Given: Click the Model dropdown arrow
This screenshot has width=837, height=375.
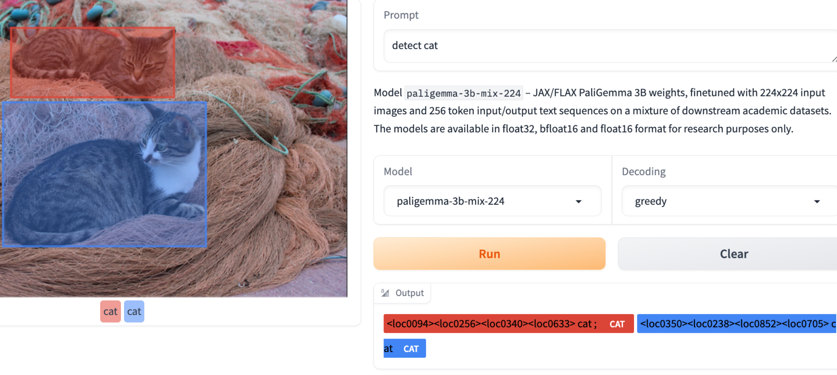Looking at the screenshot, I should coord(578,202).
